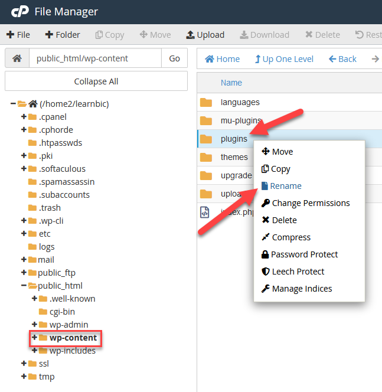
Task: Open cgi-bin folder in the tree
Action: [x=62, y=312]
